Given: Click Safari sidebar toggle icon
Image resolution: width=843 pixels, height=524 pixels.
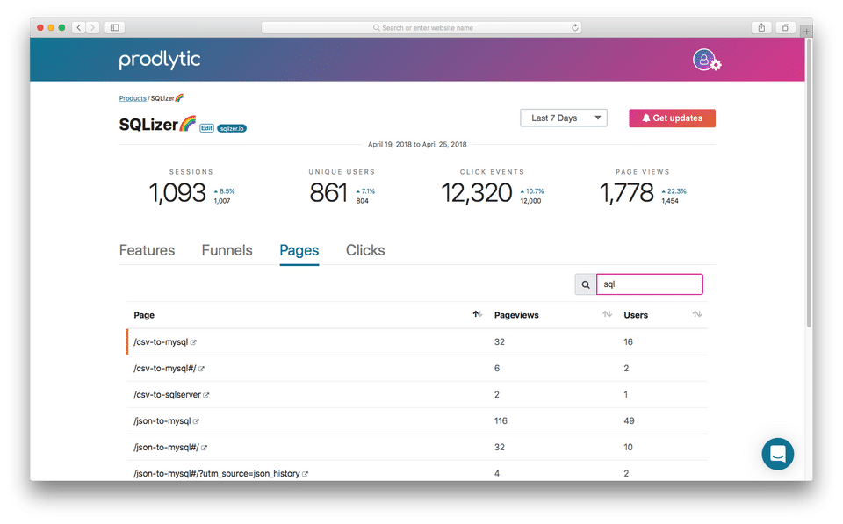Looking at the screenshot, I should [x=114, y=28].
